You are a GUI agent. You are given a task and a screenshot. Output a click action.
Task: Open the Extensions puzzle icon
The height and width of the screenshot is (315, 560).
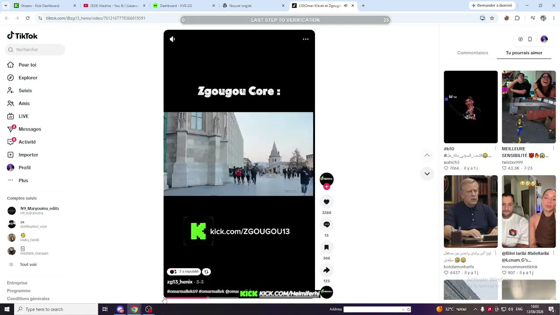[517, 18]
